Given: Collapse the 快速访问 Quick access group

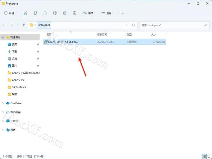Looking at the screenshot, I should pos(3,37).
